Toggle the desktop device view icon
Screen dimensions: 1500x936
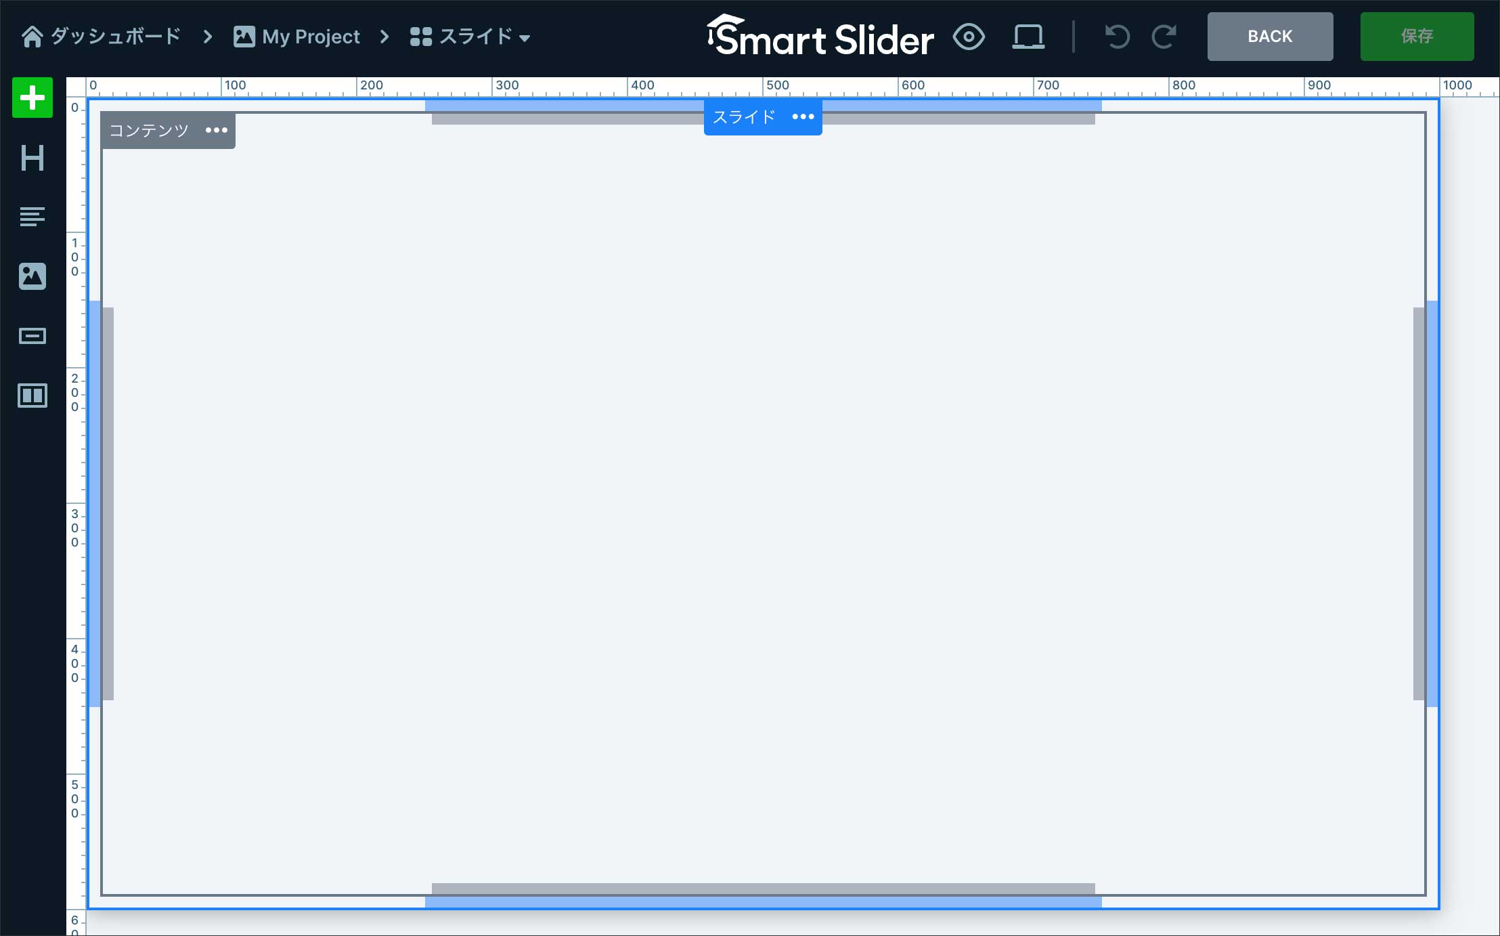1028,37
